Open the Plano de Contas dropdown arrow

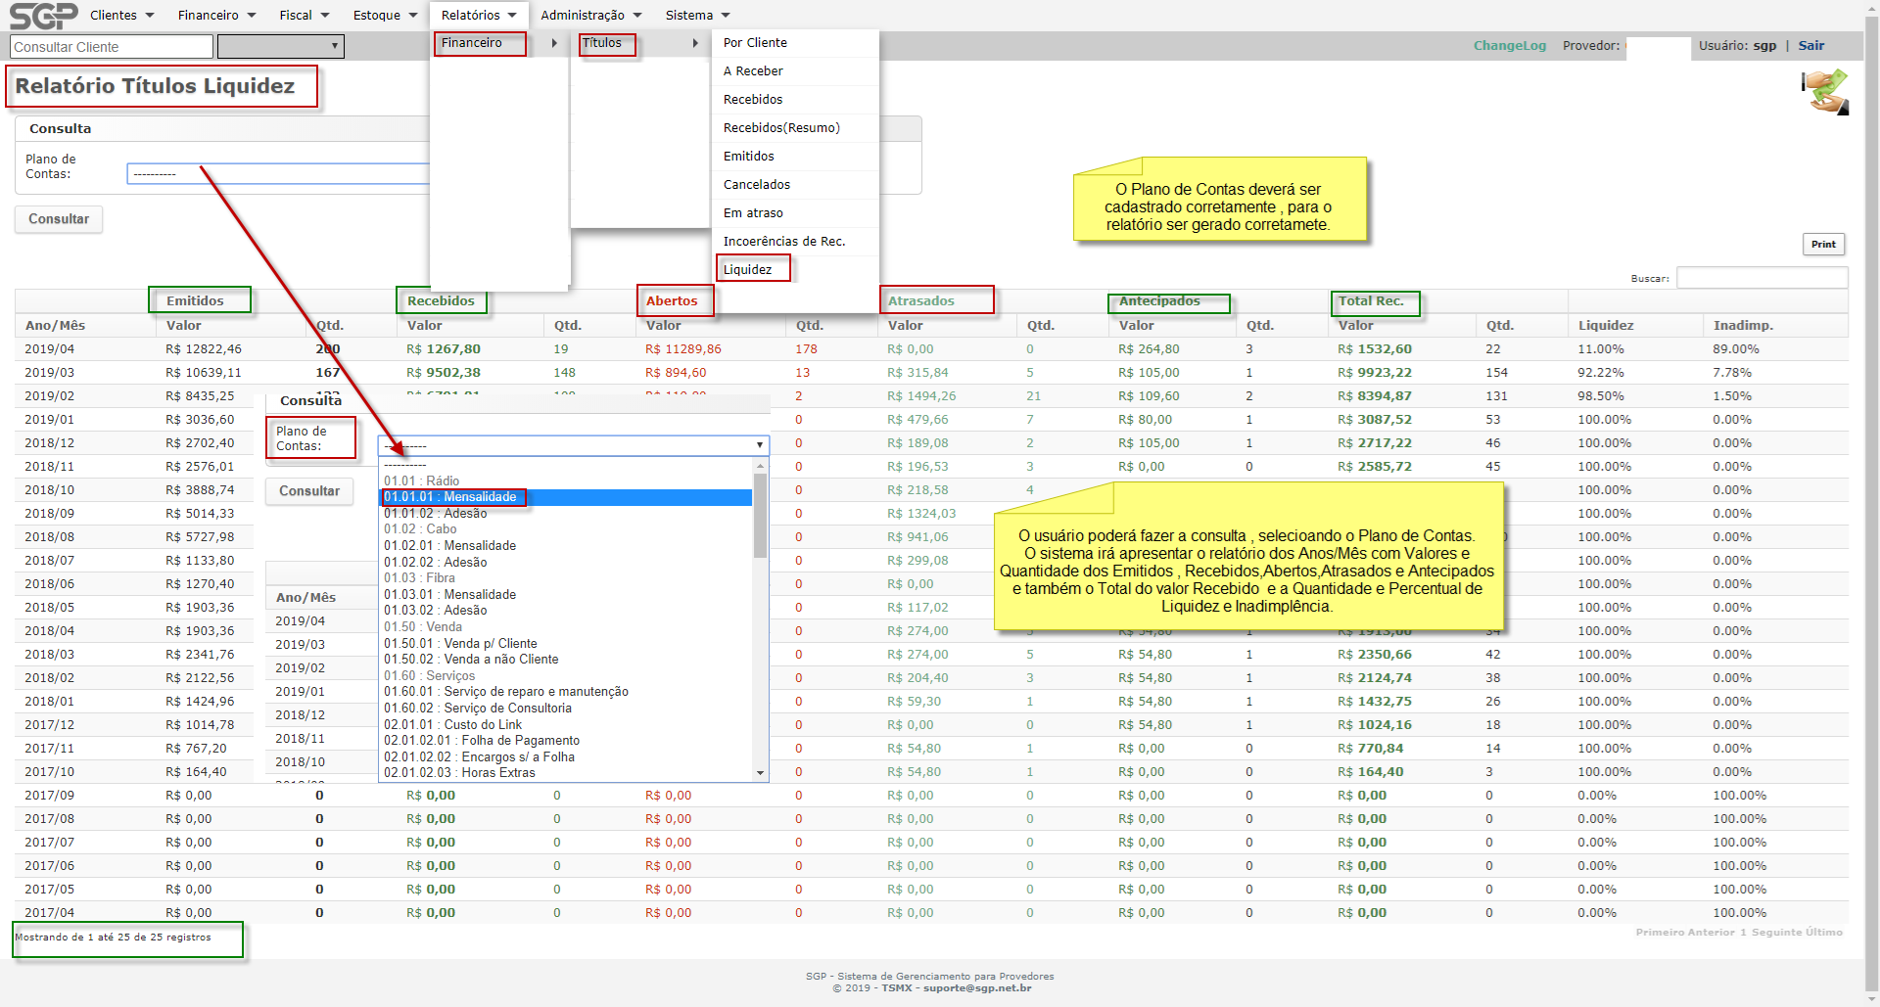(759, 445)
